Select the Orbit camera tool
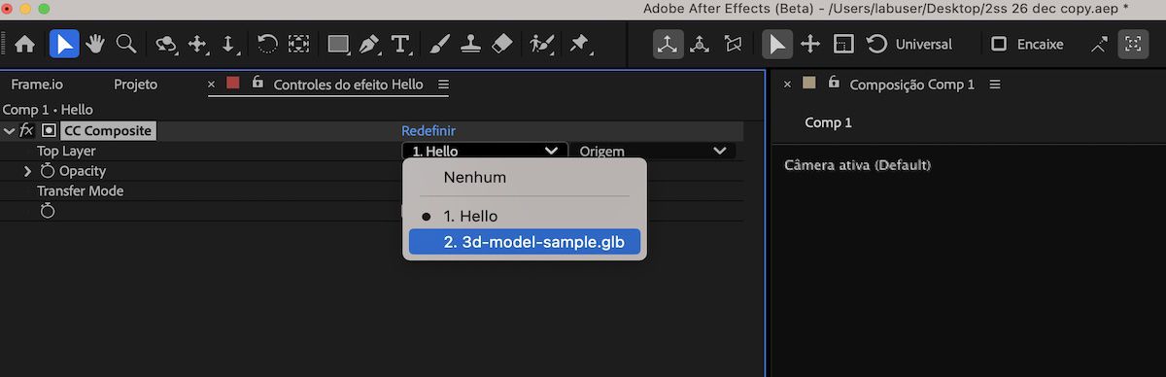Screen dimensions: 1166x377 pyautogui.click(x=167, y=44)
